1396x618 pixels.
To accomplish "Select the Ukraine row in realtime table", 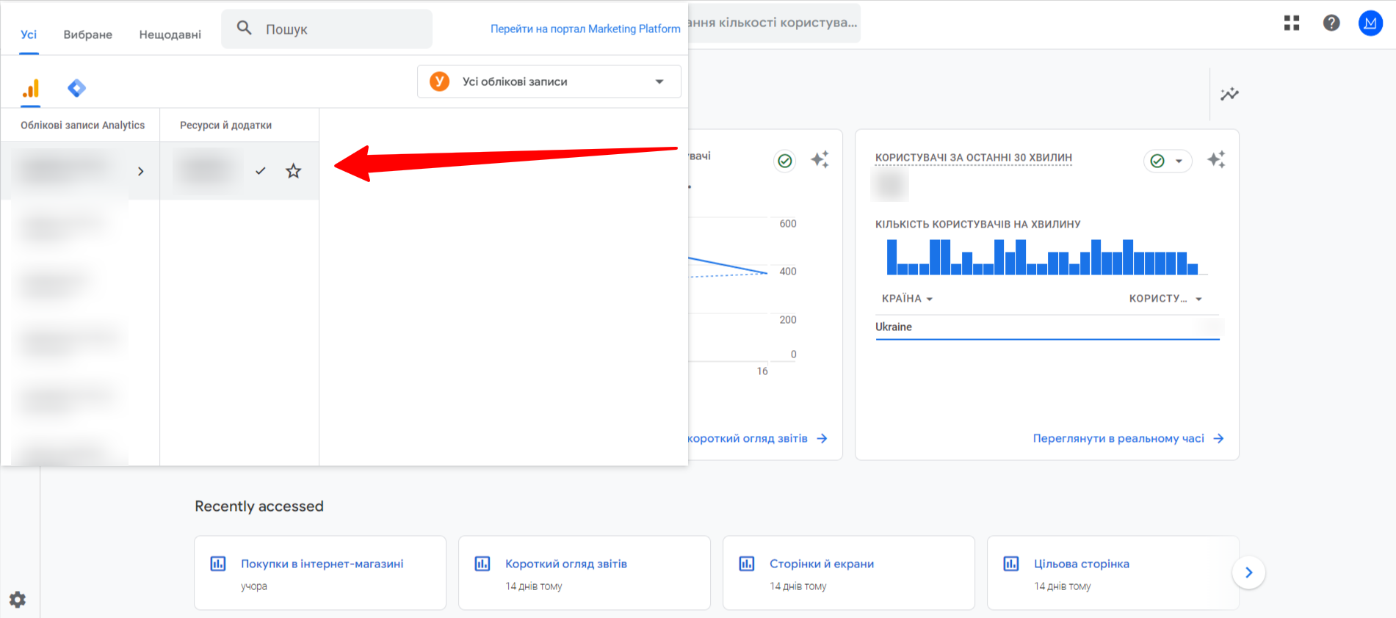I will point(1047,327).
